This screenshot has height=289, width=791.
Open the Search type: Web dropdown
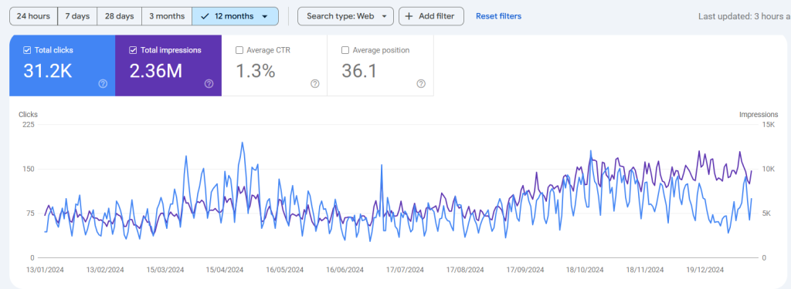point(345,16)
